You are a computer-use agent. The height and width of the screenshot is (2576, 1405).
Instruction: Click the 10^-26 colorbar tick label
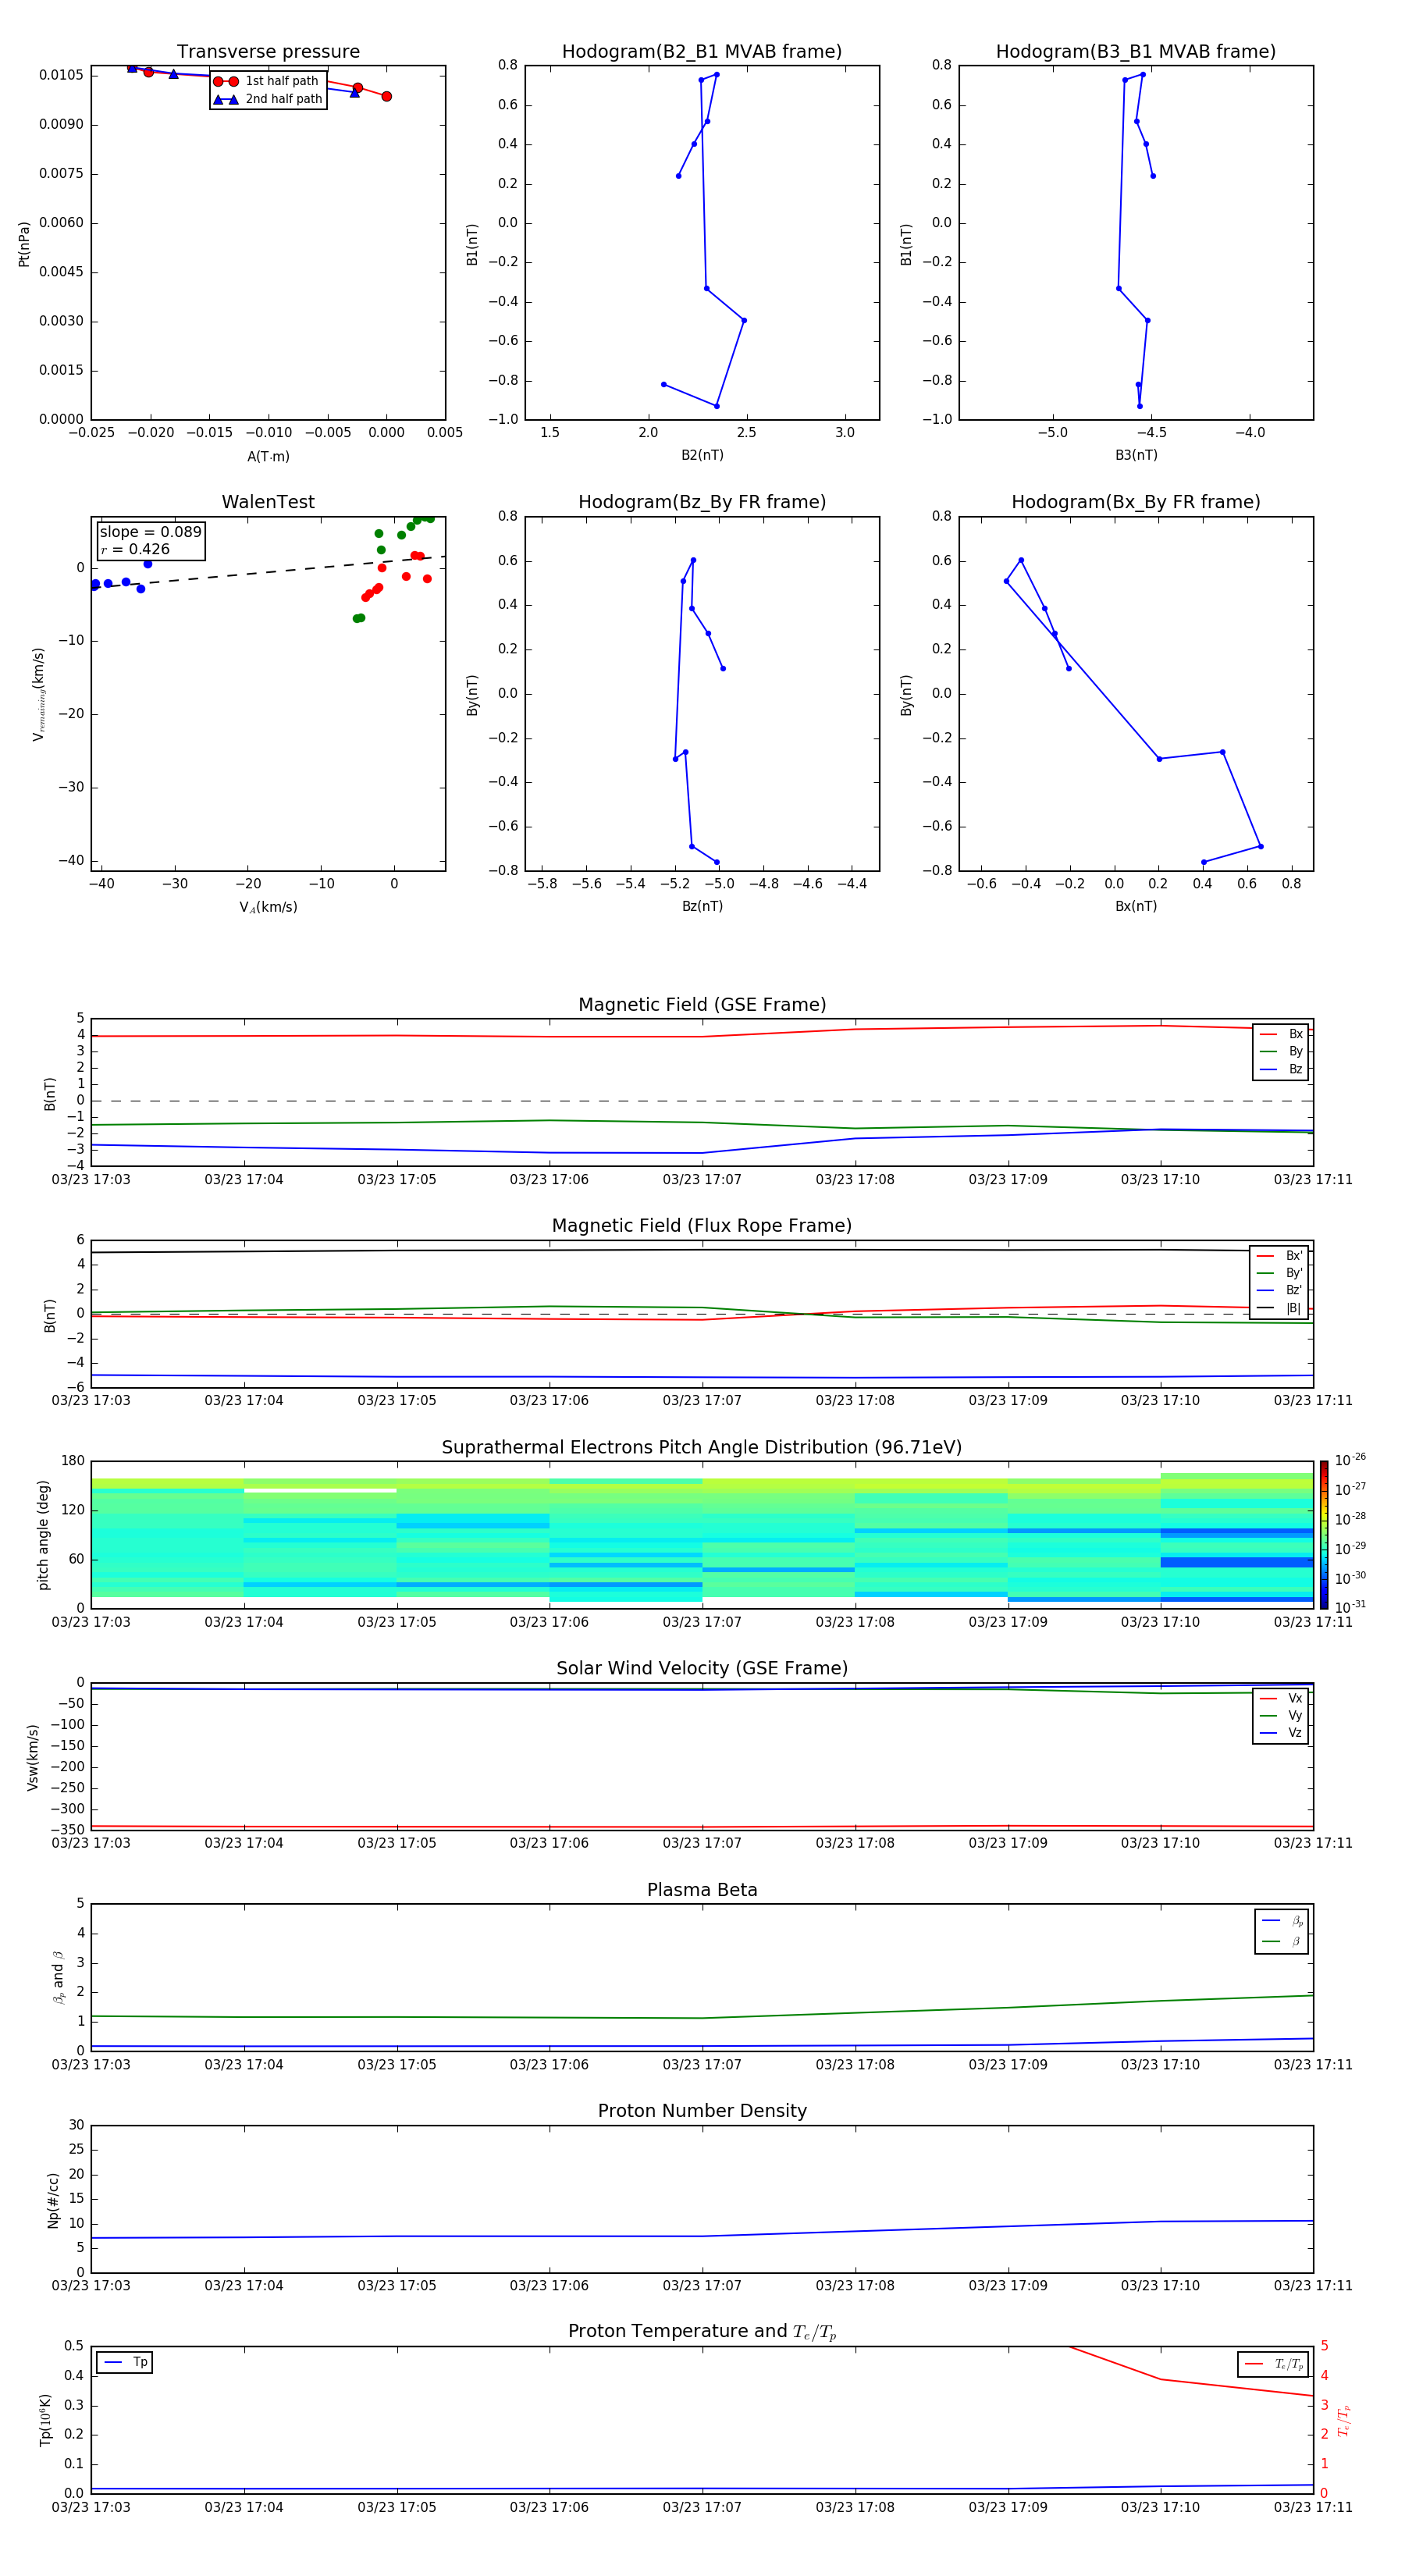[x=1350, y=1460]
